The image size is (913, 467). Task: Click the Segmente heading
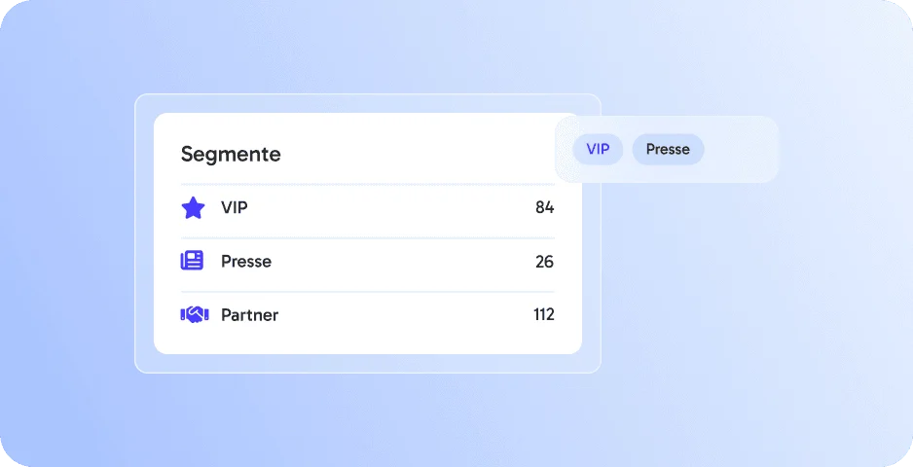point(231,154)
